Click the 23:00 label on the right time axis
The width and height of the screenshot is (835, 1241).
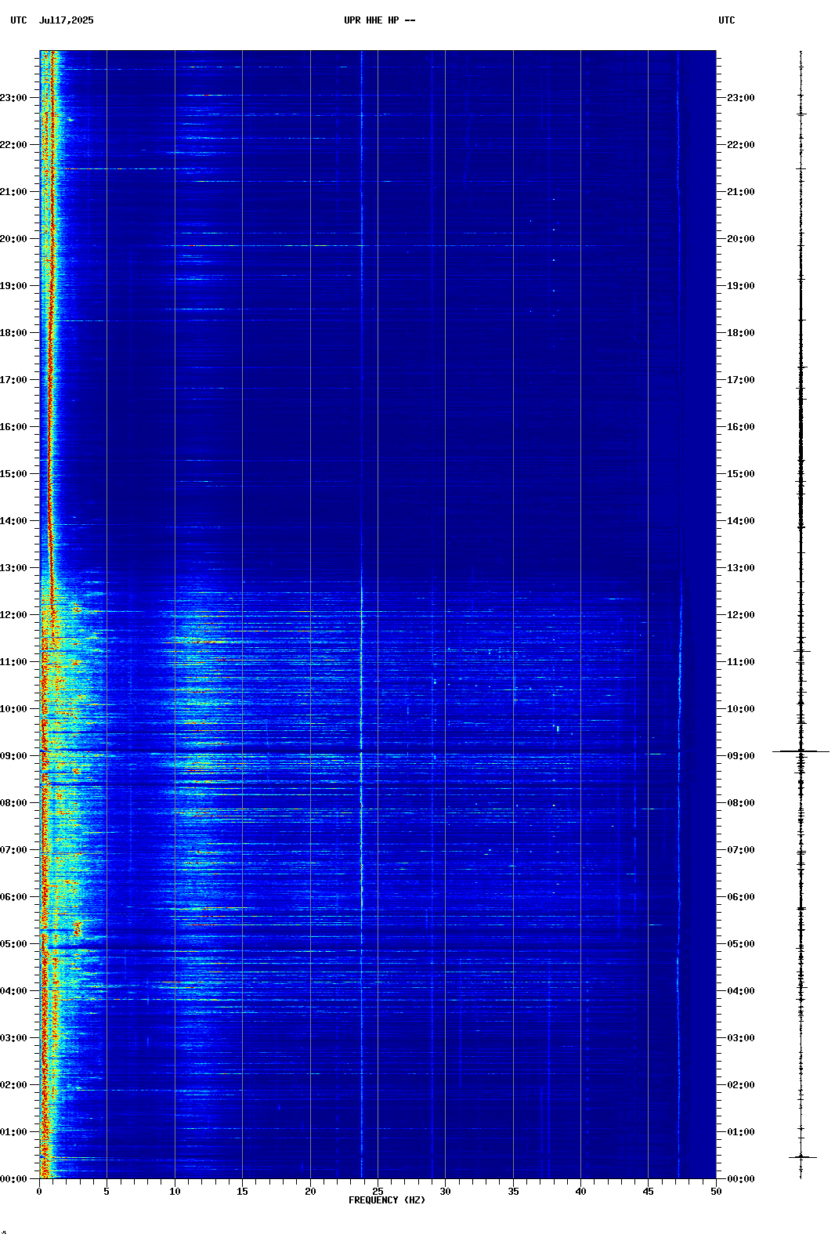pos(741,98)
